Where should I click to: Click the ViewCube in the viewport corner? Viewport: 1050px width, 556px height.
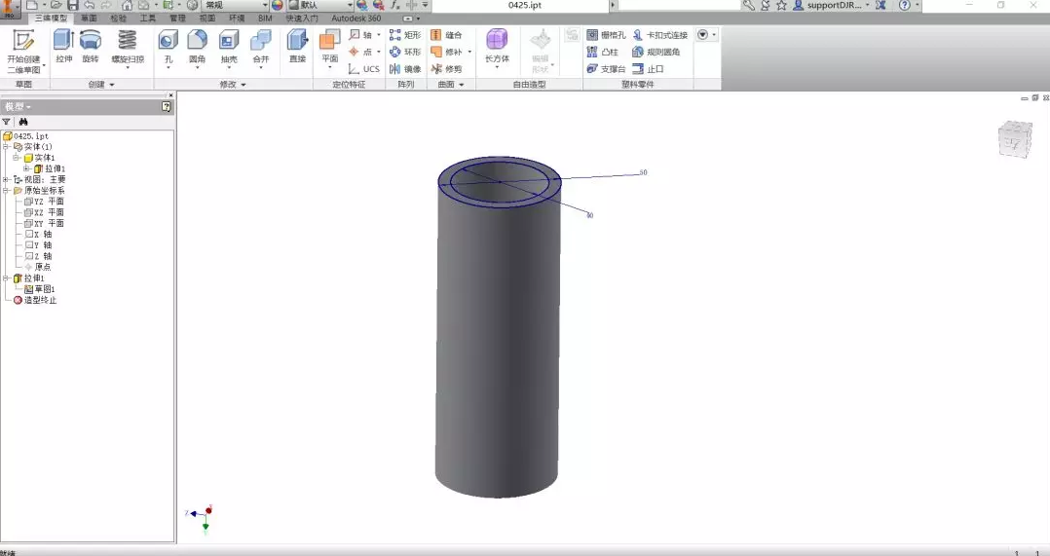coord(1015,139)
